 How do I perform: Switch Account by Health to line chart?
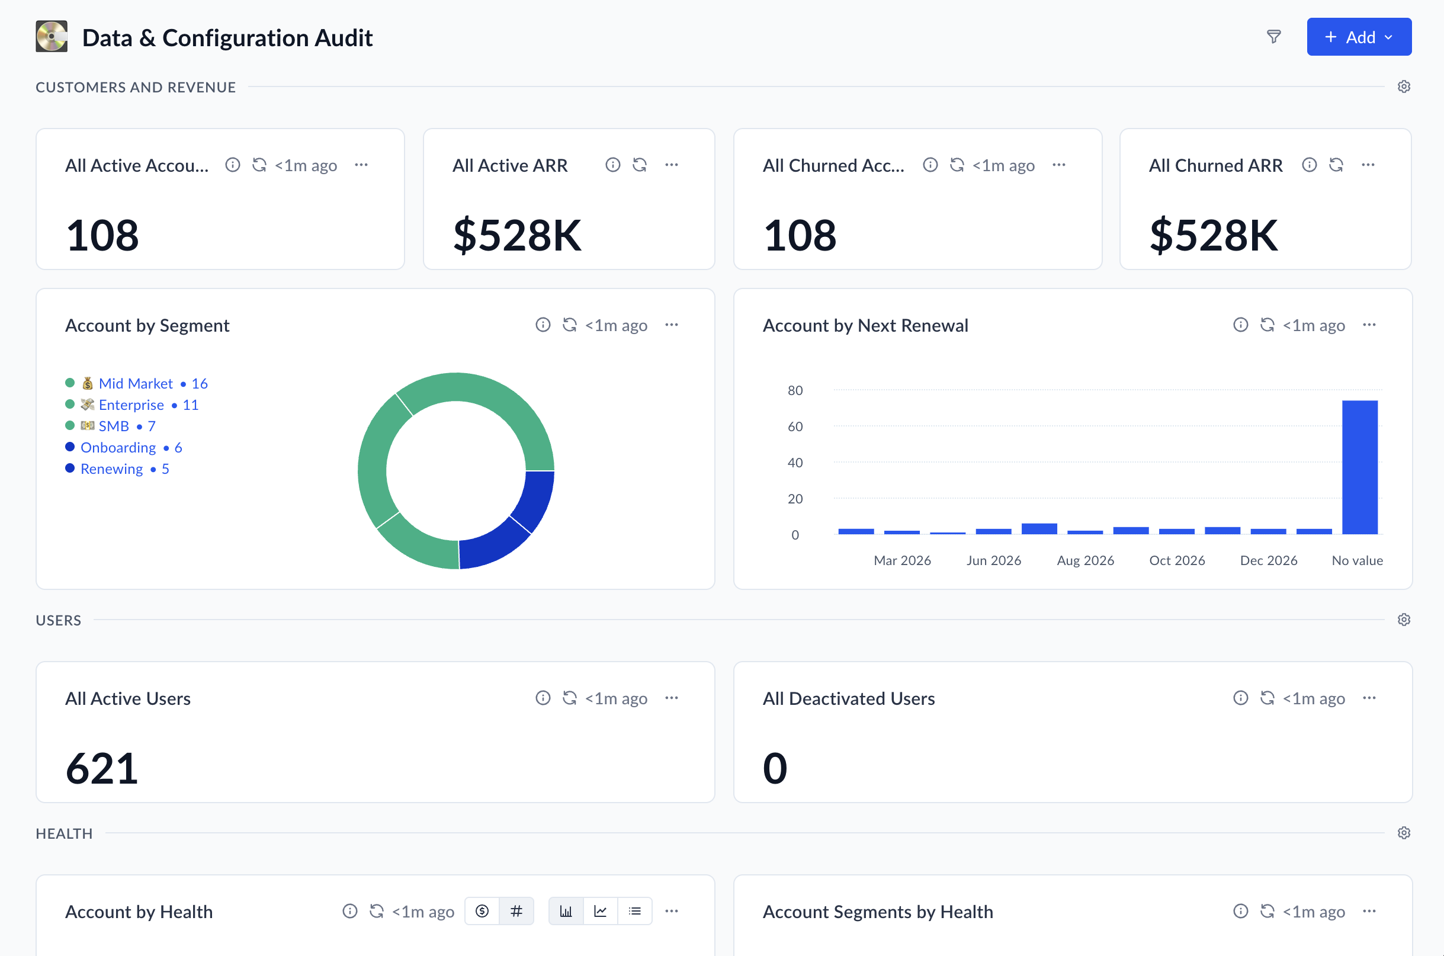(601, 911)
